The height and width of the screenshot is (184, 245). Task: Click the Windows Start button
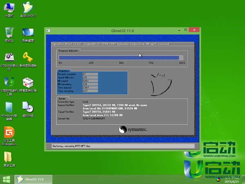(x=7, y=180)
